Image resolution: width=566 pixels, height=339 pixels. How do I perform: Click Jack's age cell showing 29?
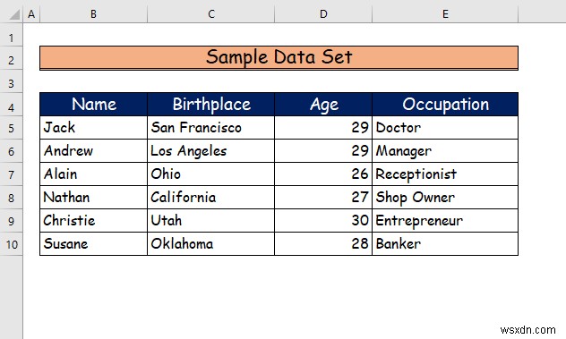323,128
